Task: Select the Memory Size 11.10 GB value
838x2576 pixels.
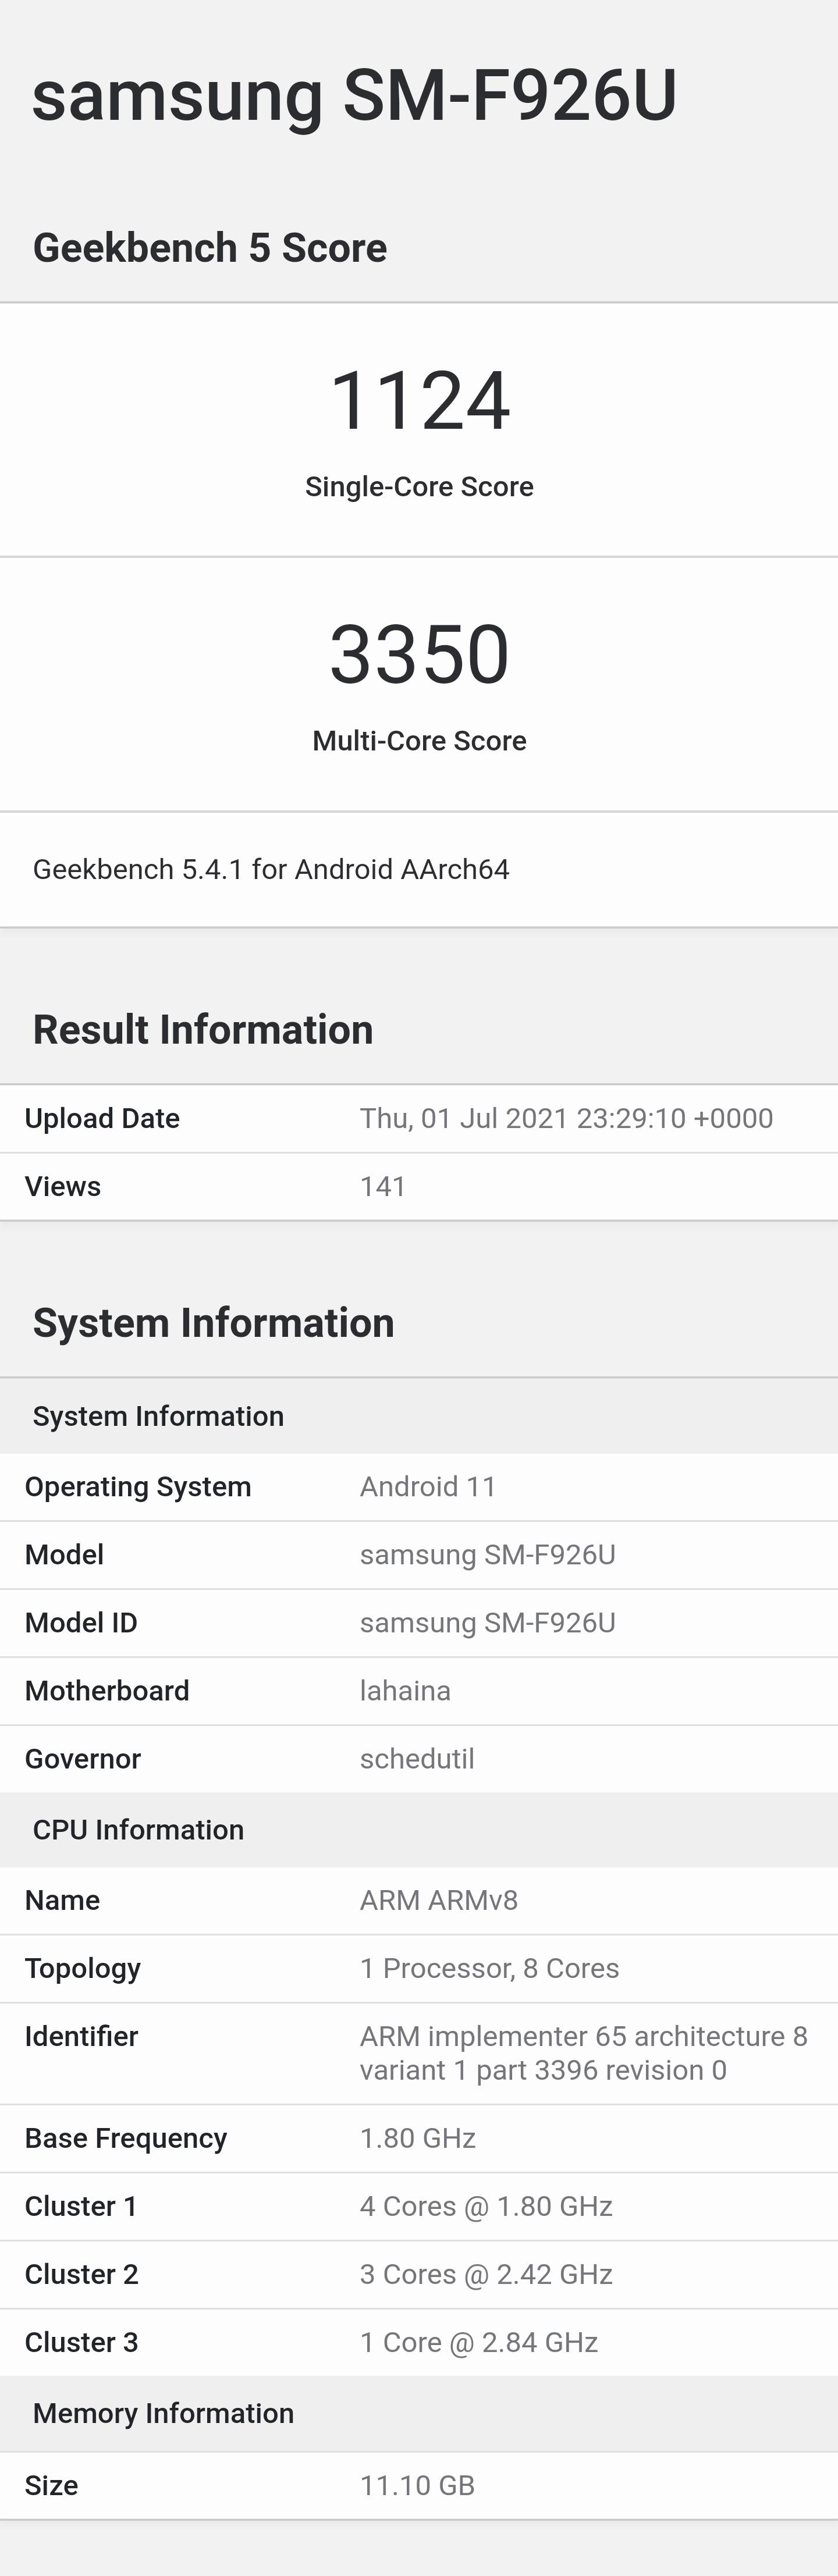Action: 417,2485
